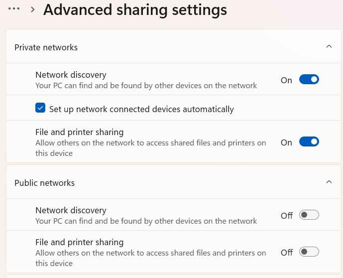Uncheck Set up network connected devices automatically
Image resolution: width=343 pixels, height=278 pixels.
(x=40, y=108)
